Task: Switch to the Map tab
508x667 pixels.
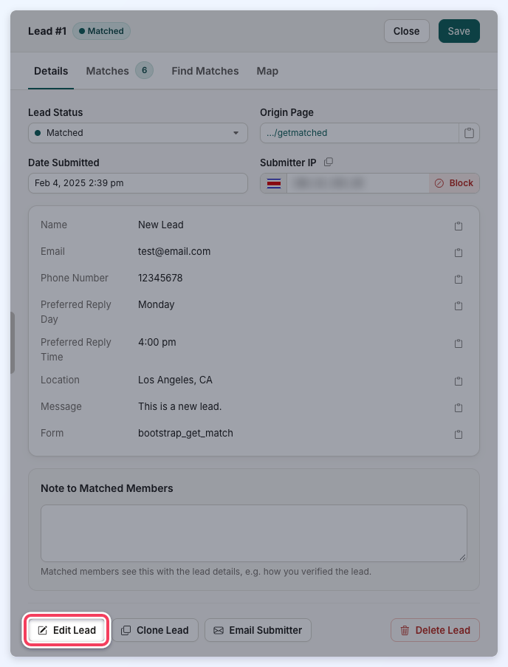Action: pyautogui.click(x=267, y=71)
